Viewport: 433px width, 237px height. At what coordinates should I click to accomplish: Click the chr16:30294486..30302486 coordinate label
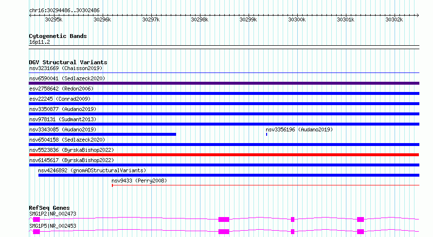pyautogui.click(x=64, y=10)
